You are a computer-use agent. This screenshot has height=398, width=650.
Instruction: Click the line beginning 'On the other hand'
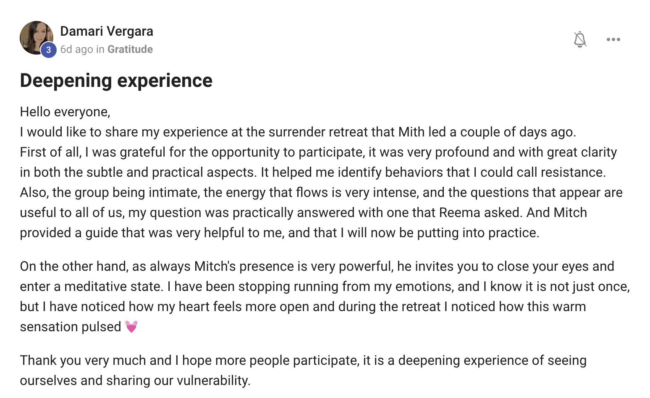317,267
